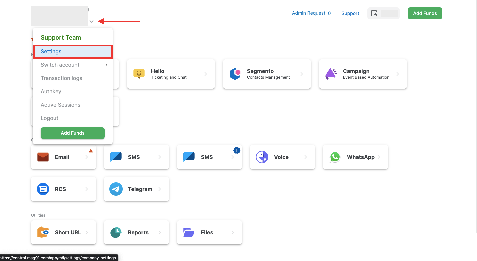Click the chevron on the RCS card
The height and width of the screenshot is (261, 477).
pyautogui.click(x=87, y=189)
